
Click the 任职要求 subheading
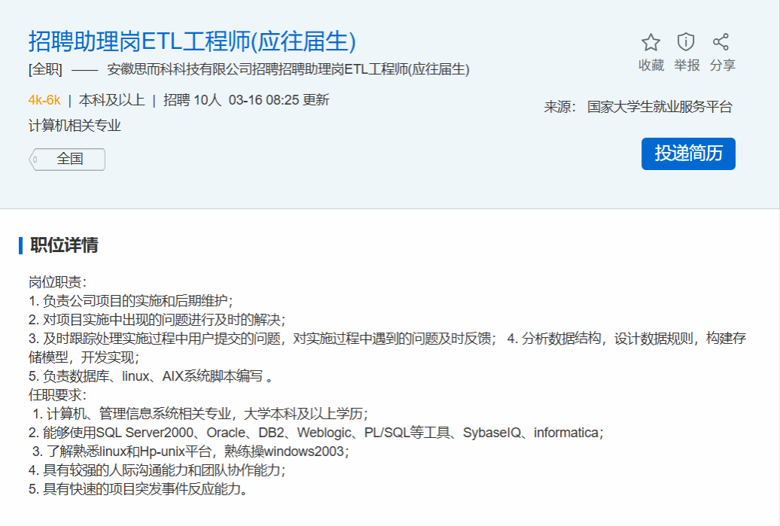[x=58, y=394]
